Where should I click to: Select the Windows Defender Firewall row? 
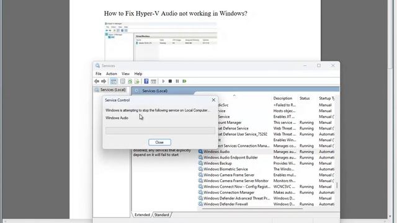[x=266, y=204]
